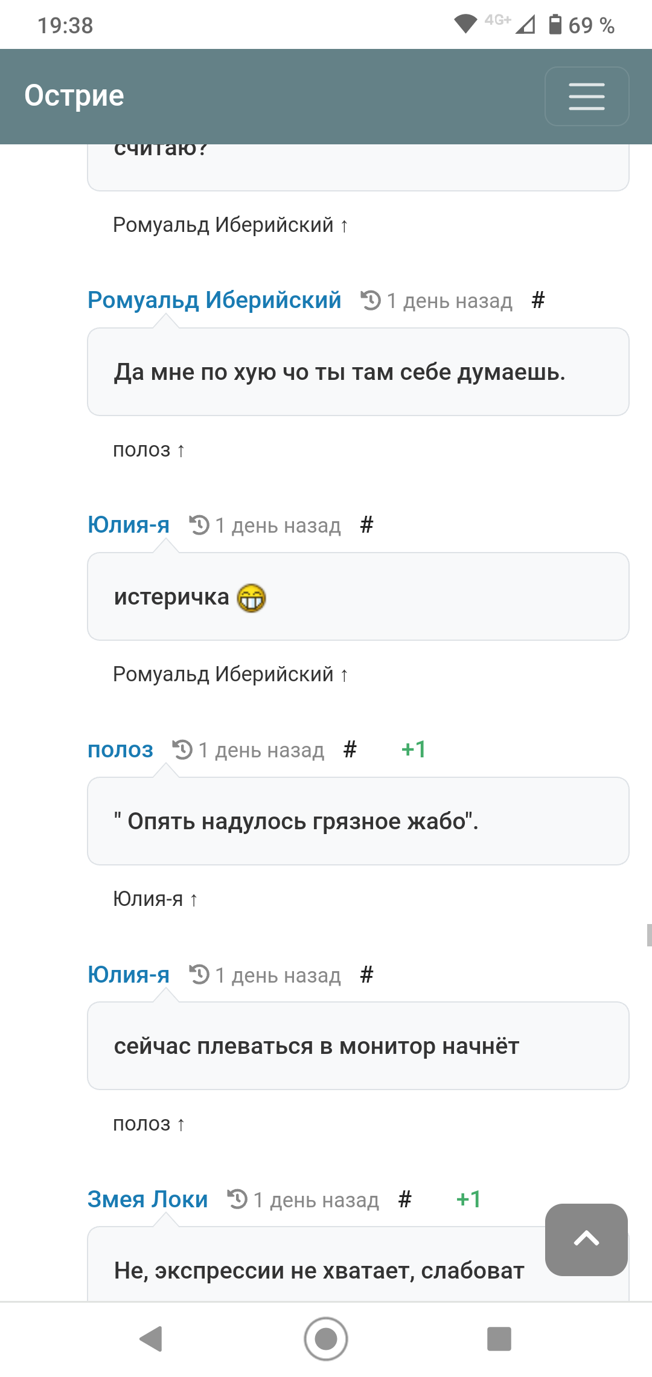Tap the scroll-to-top arrow button

click(x=586, y=1239)
